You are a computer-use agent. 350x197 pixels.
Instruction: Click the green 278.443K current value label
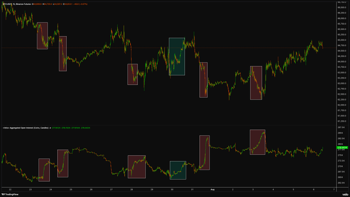(x=342, y=148)
